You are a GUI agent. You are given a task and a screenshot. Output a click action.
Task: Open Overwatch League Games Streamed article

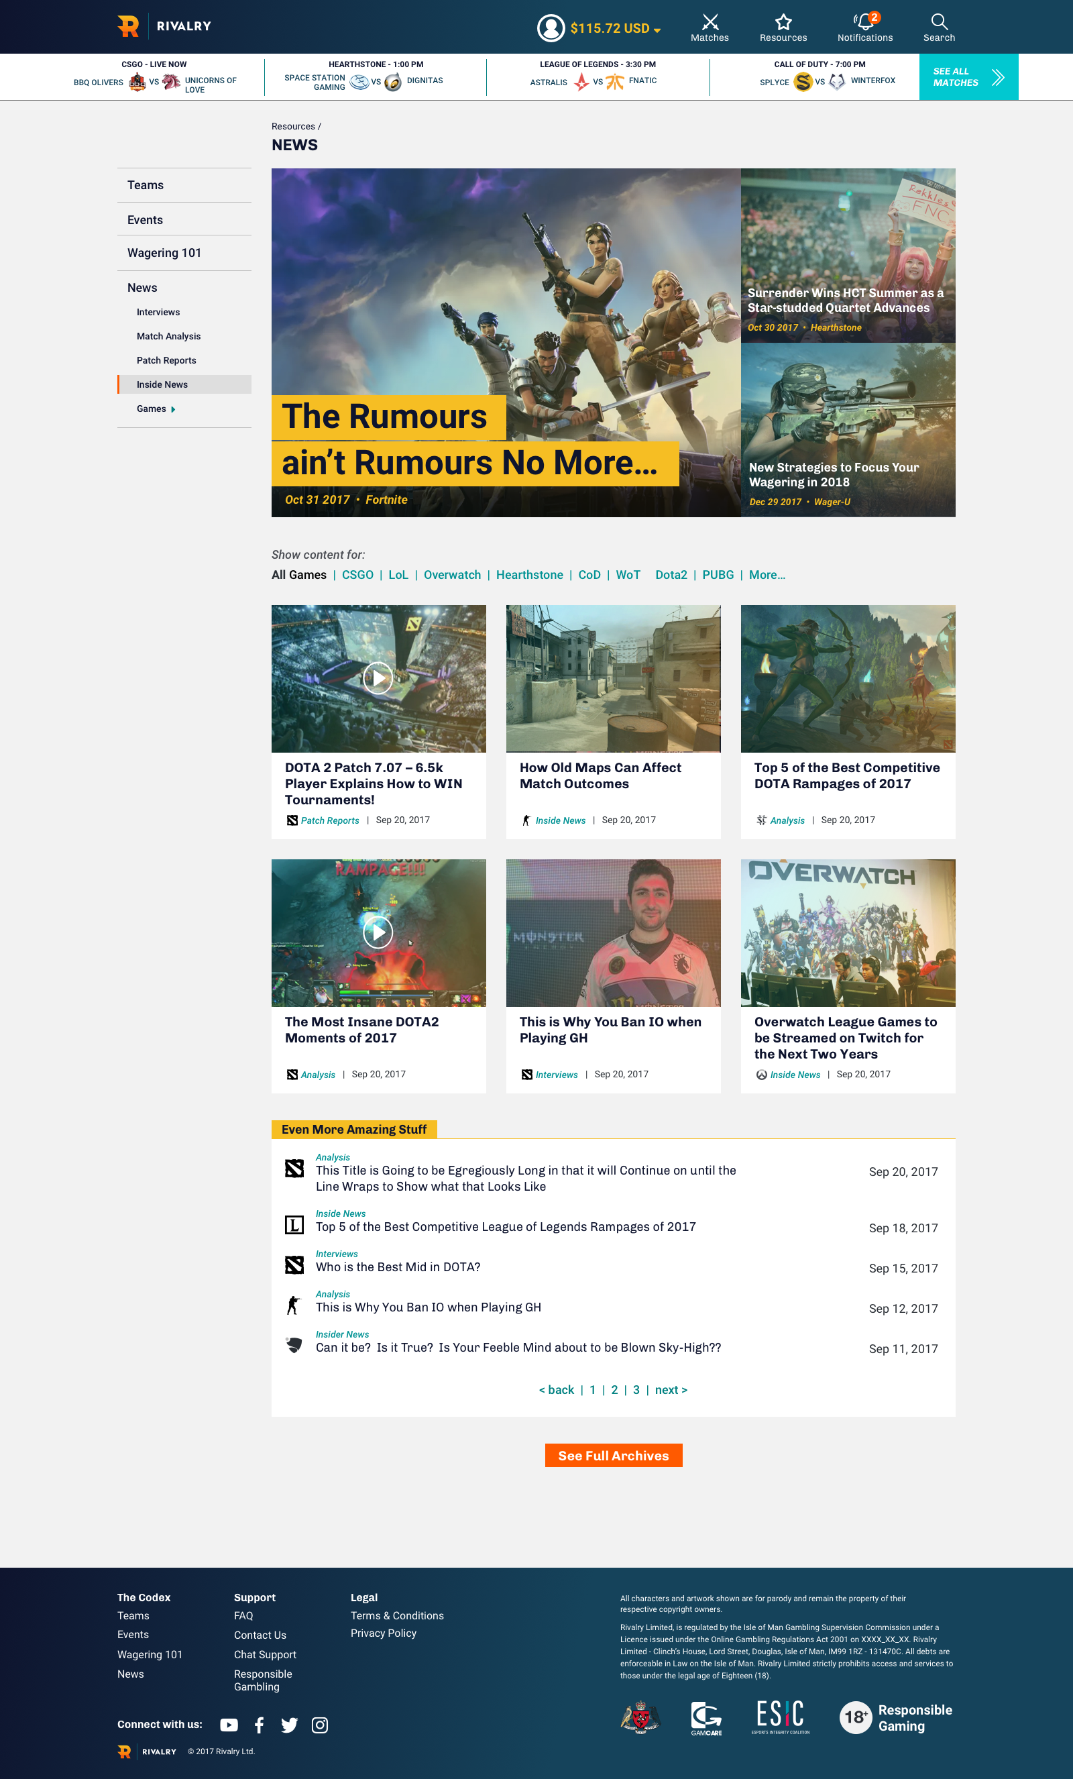tap(848, 976)
